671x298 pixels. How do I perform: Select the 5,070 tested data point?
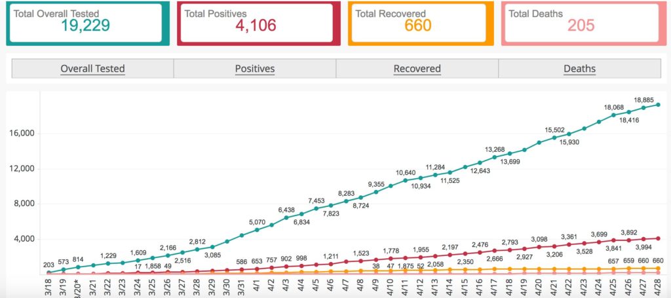pos(257,230)
